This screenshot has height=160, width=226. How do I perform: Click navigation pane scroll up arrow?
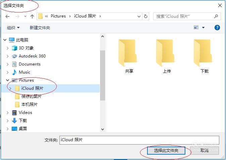[103, 36]
